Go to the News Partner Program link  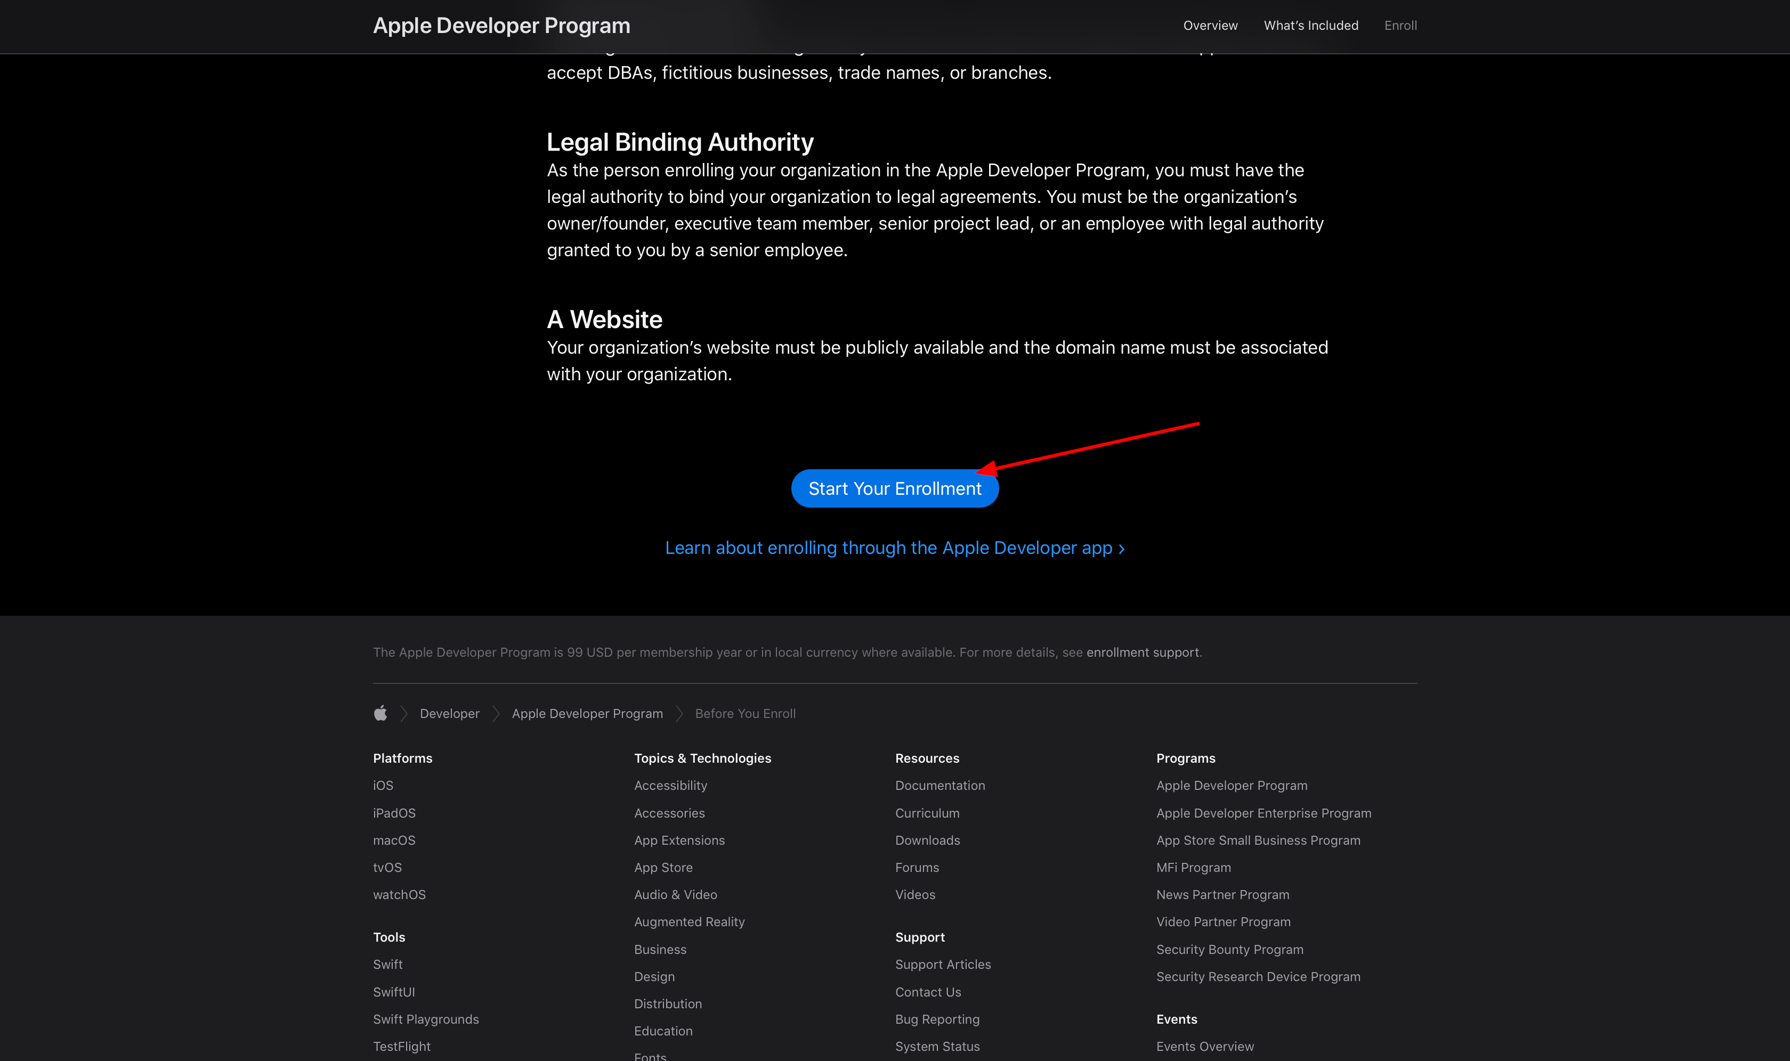(x=1222, y=894)
